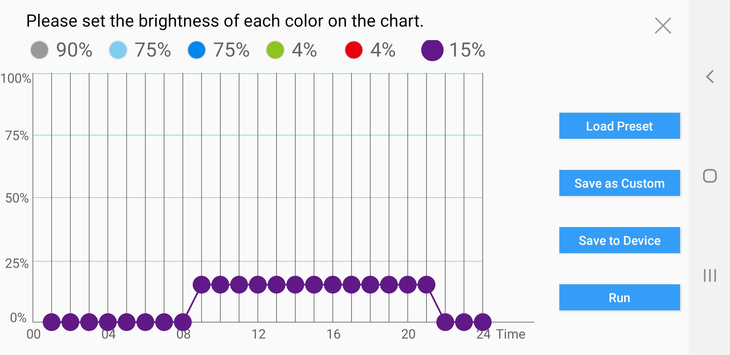Screen dimensions: 730x355
Task: Click the purple point at hour 08
Action: (x=183, y=322)
